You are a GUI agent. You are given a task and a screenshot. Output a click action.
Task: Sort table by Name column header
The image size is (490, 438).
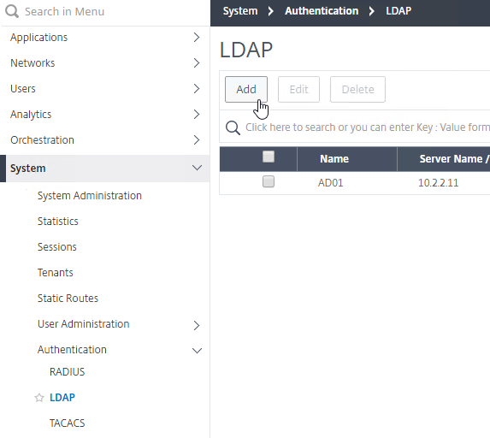334,159
